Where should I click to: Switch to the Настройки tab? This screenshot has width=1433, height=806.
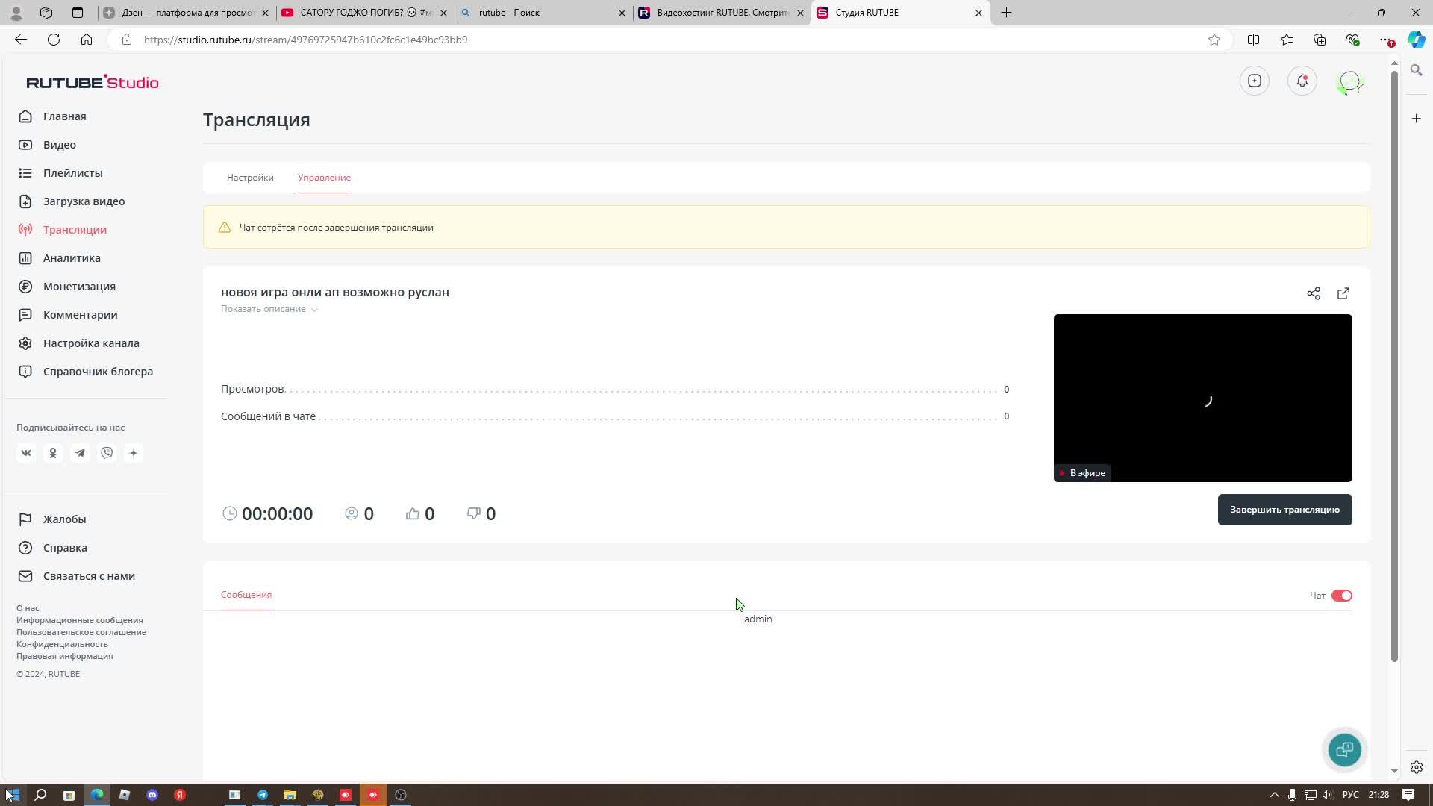(x=250, y=178)
